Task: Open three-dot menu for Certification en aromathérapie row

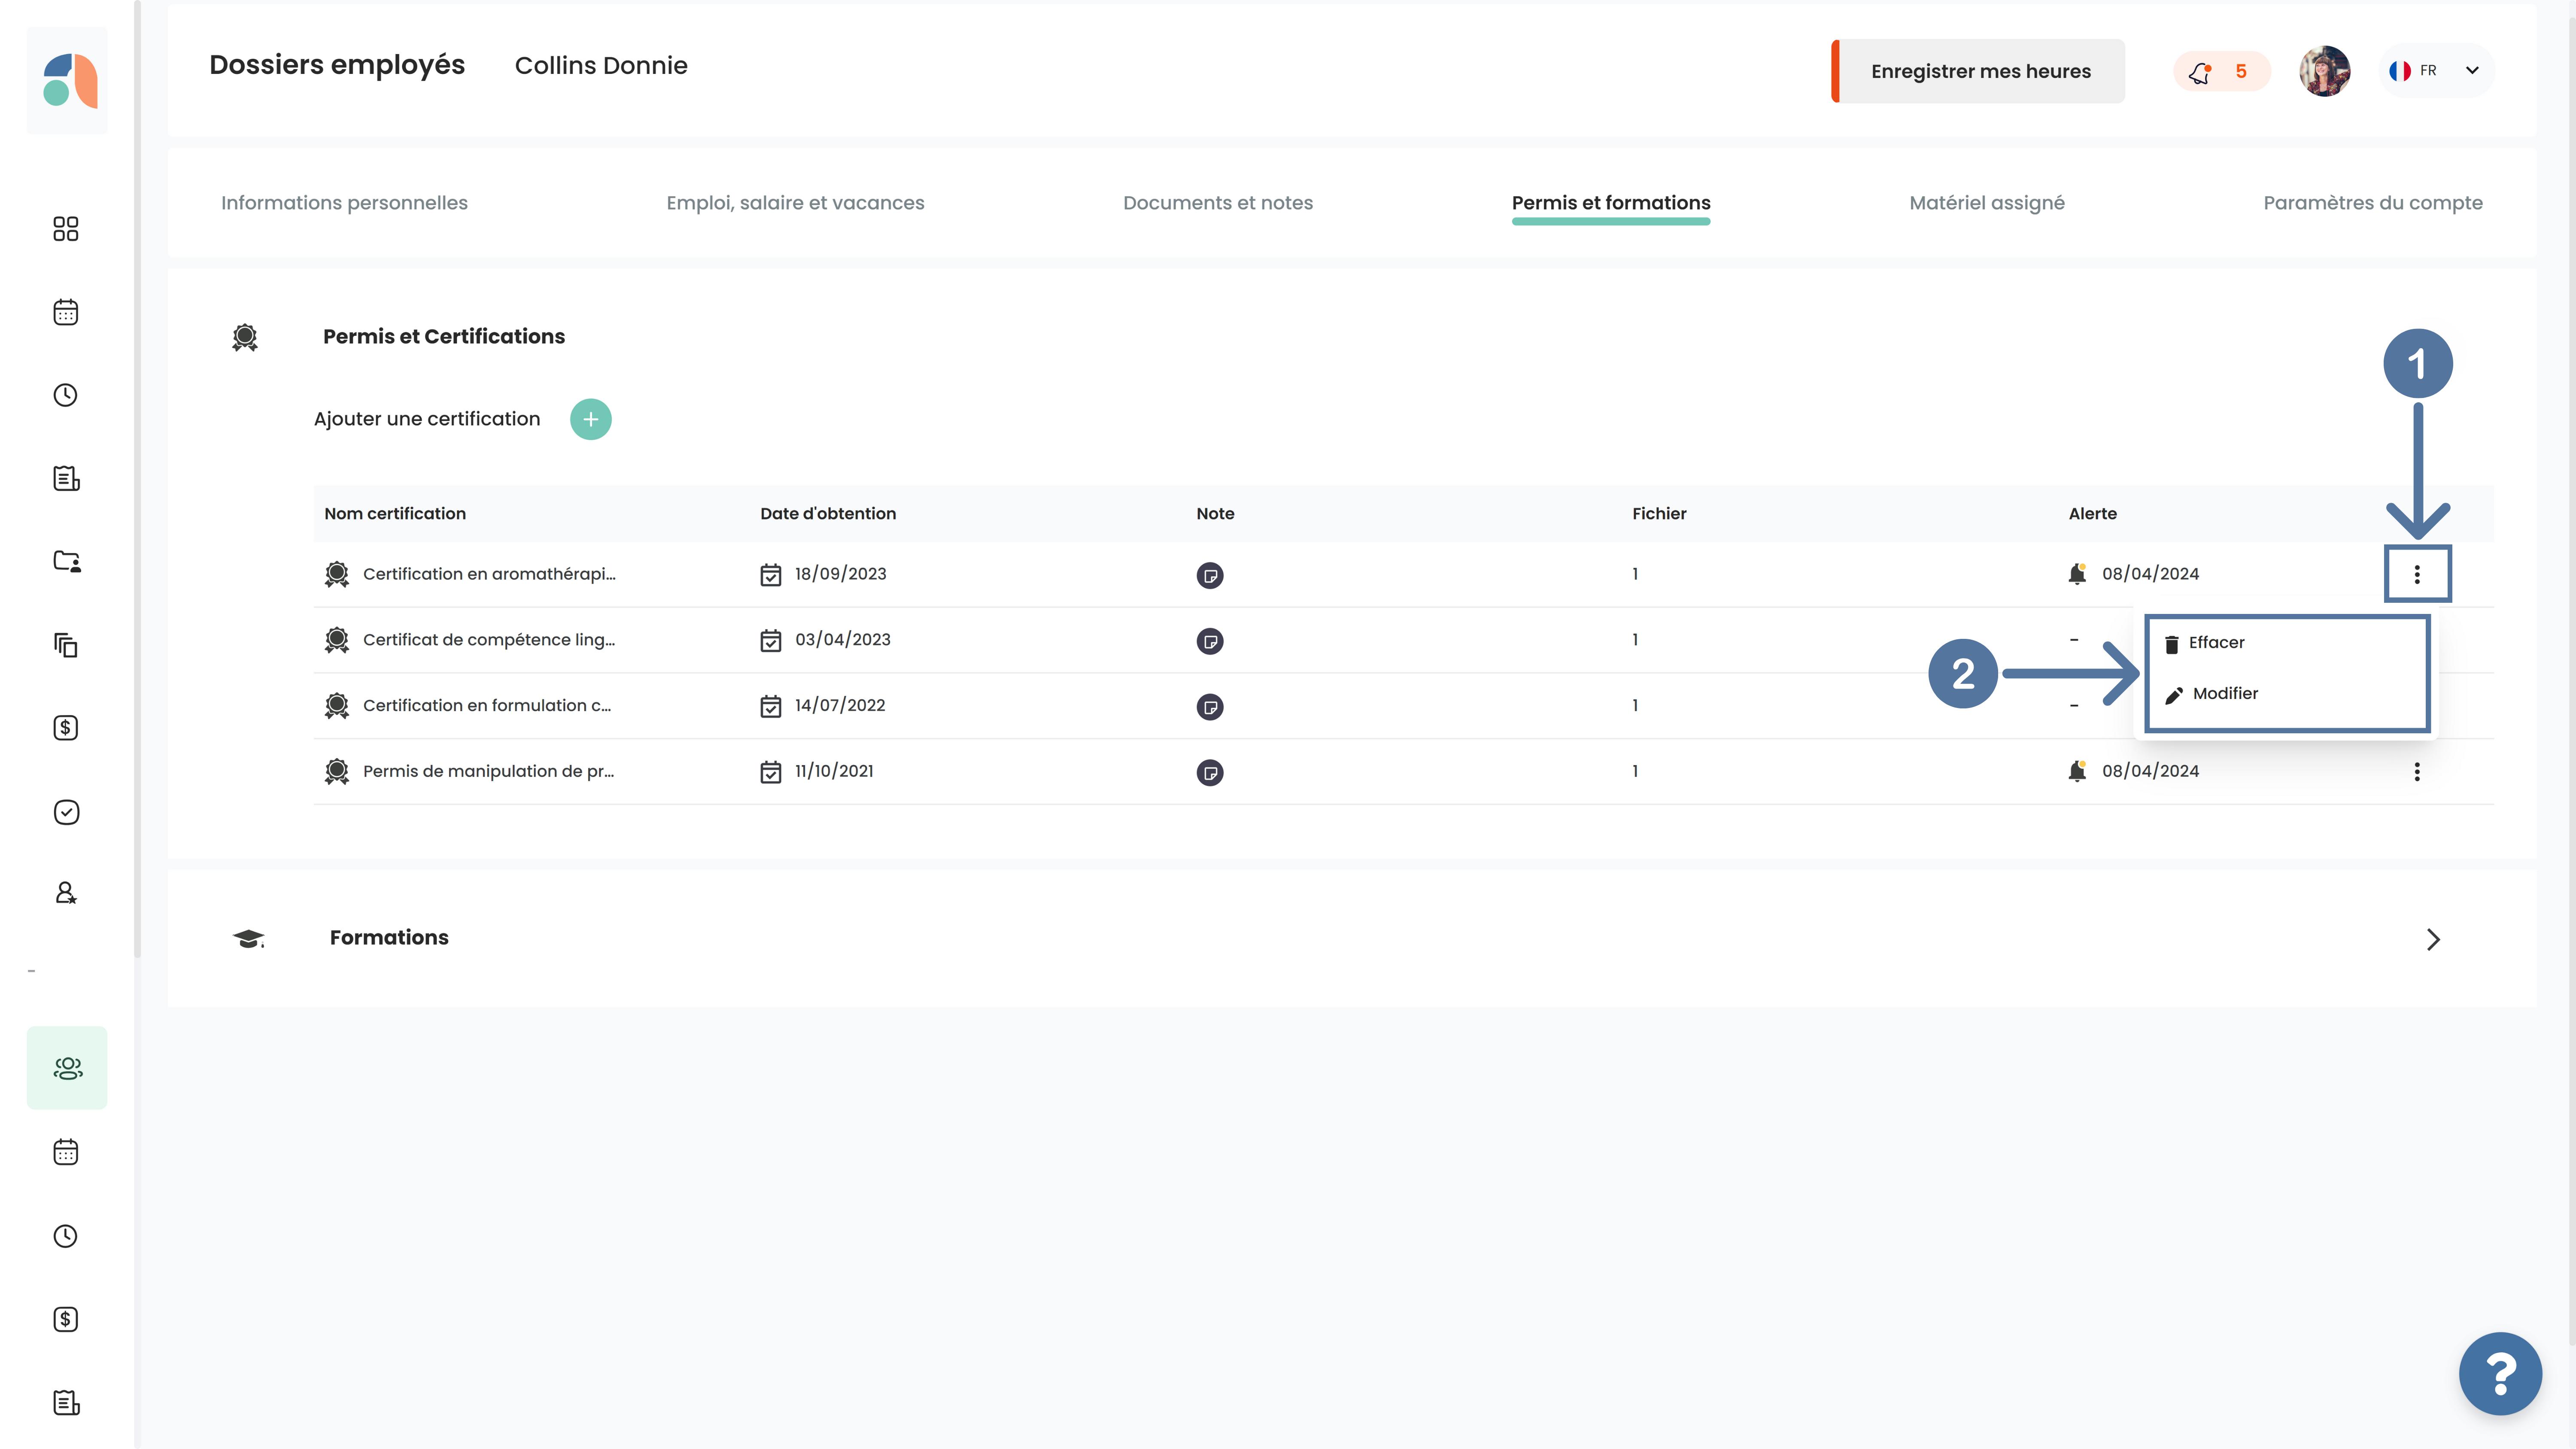Action: coord(2417,574)
